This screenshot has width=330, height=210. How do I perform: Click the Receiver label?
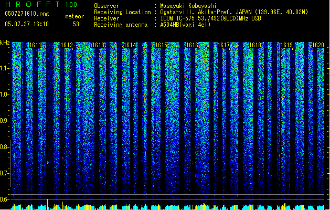point(107,18)
